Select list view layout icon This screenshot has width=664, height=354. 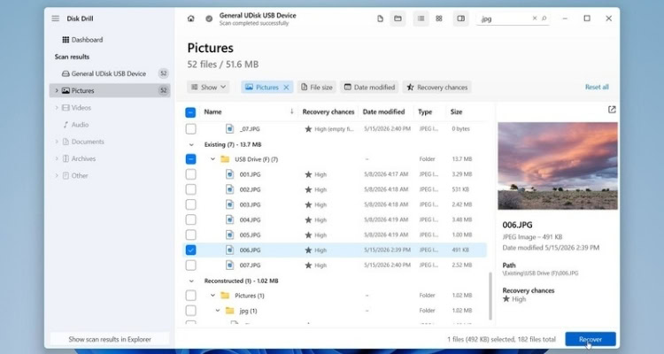pyautogui.click(x=421, y=19)
